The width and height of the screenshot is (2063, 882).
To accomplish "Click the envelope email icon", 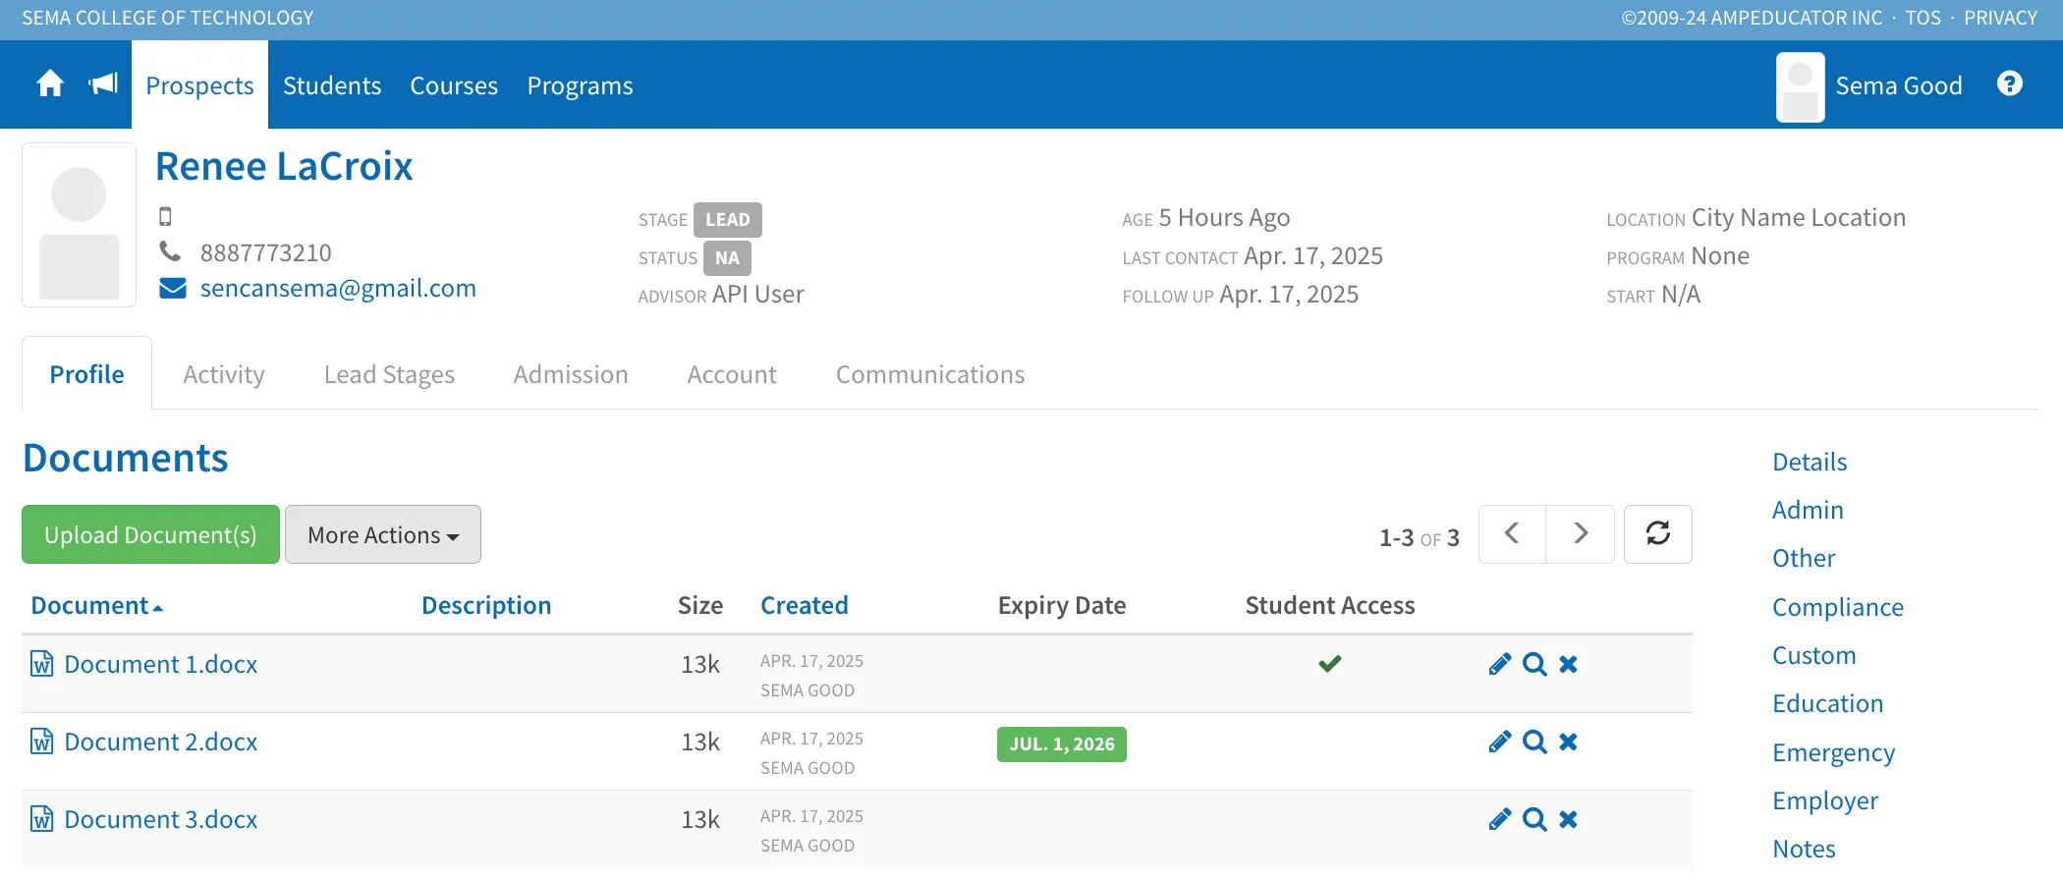I will [x=173, y=289].
